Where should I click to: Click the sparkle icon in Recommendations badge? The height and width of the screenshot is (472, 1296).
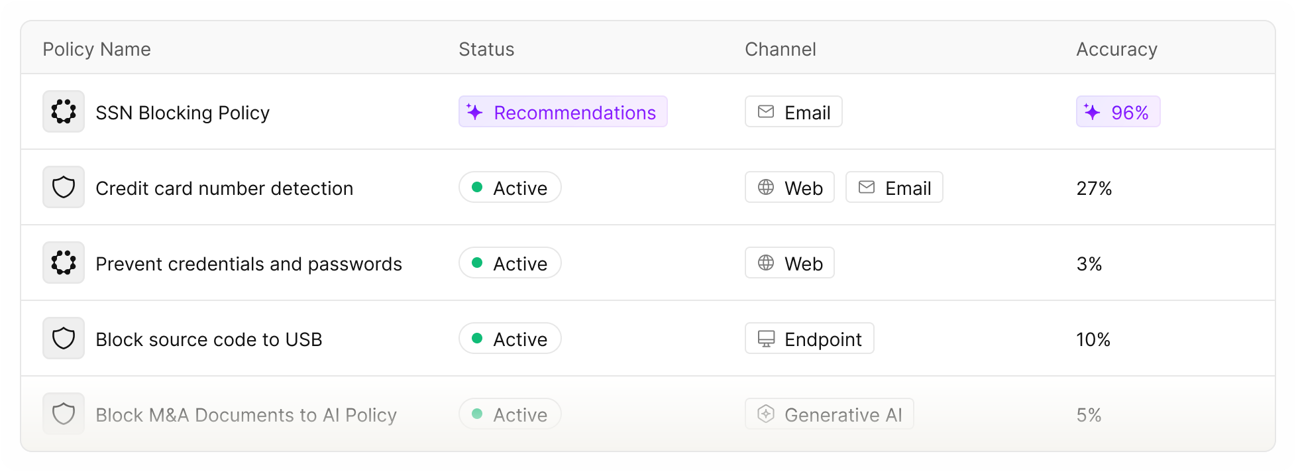474,112
